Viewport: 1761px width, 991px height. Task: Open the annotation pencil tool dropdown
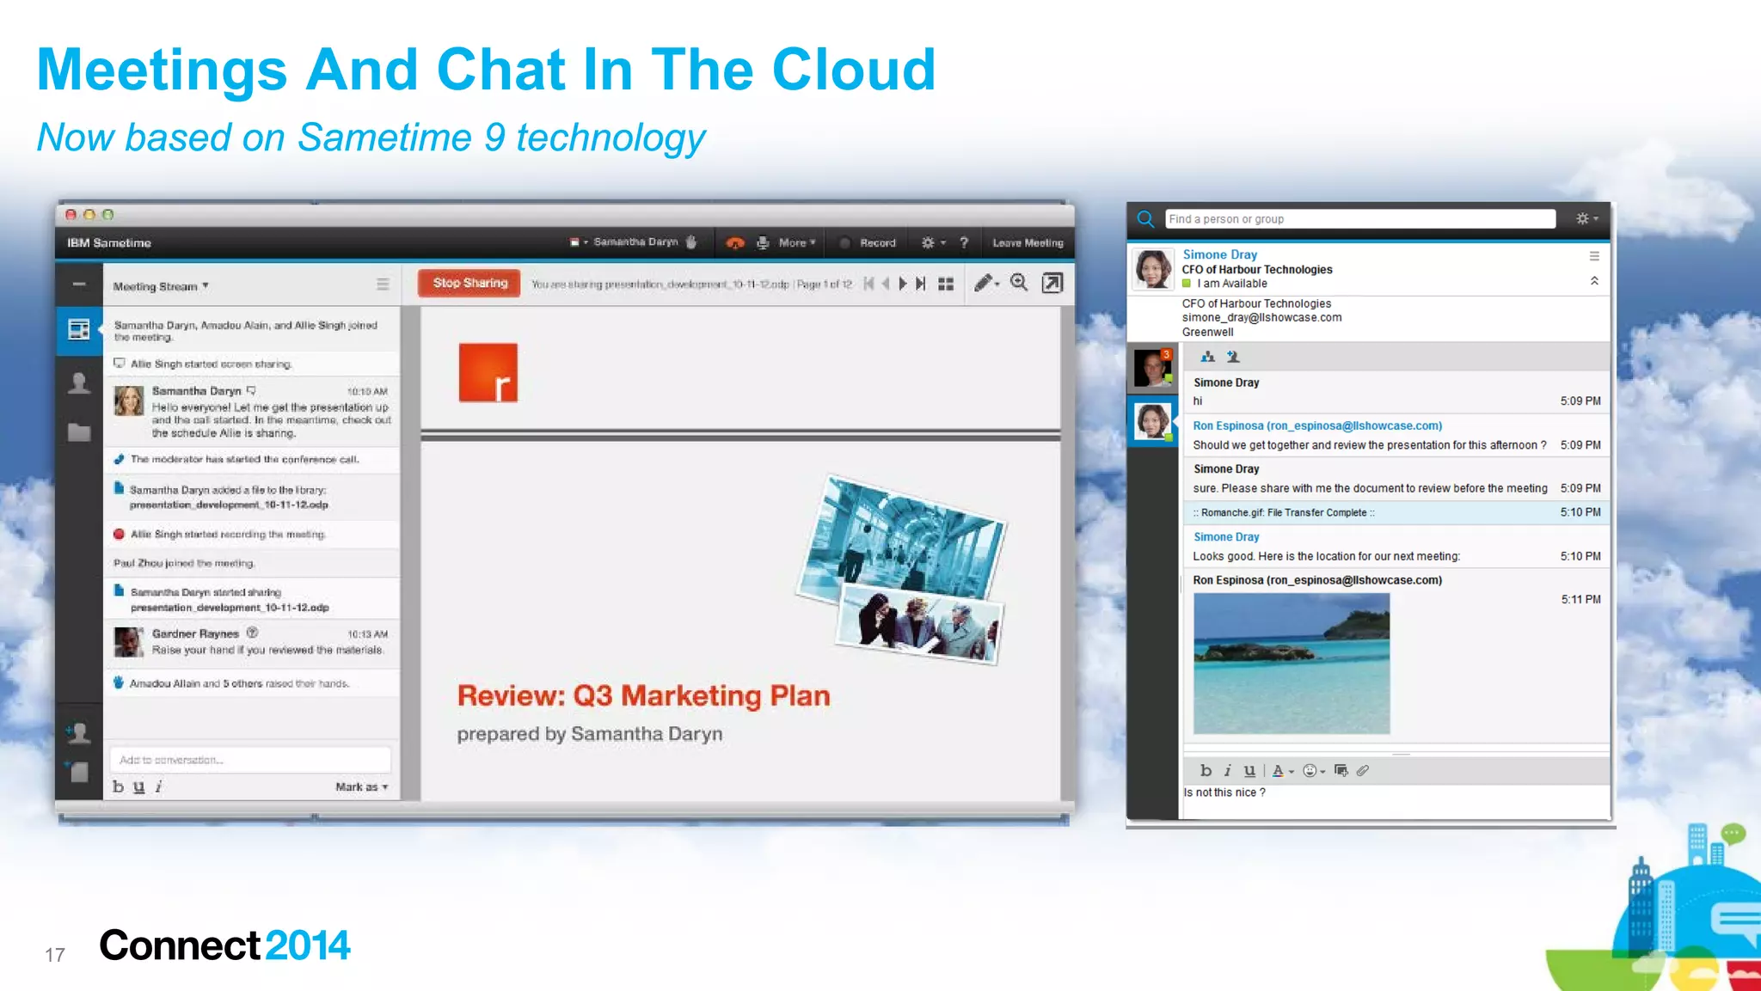(x=986, y=283)
